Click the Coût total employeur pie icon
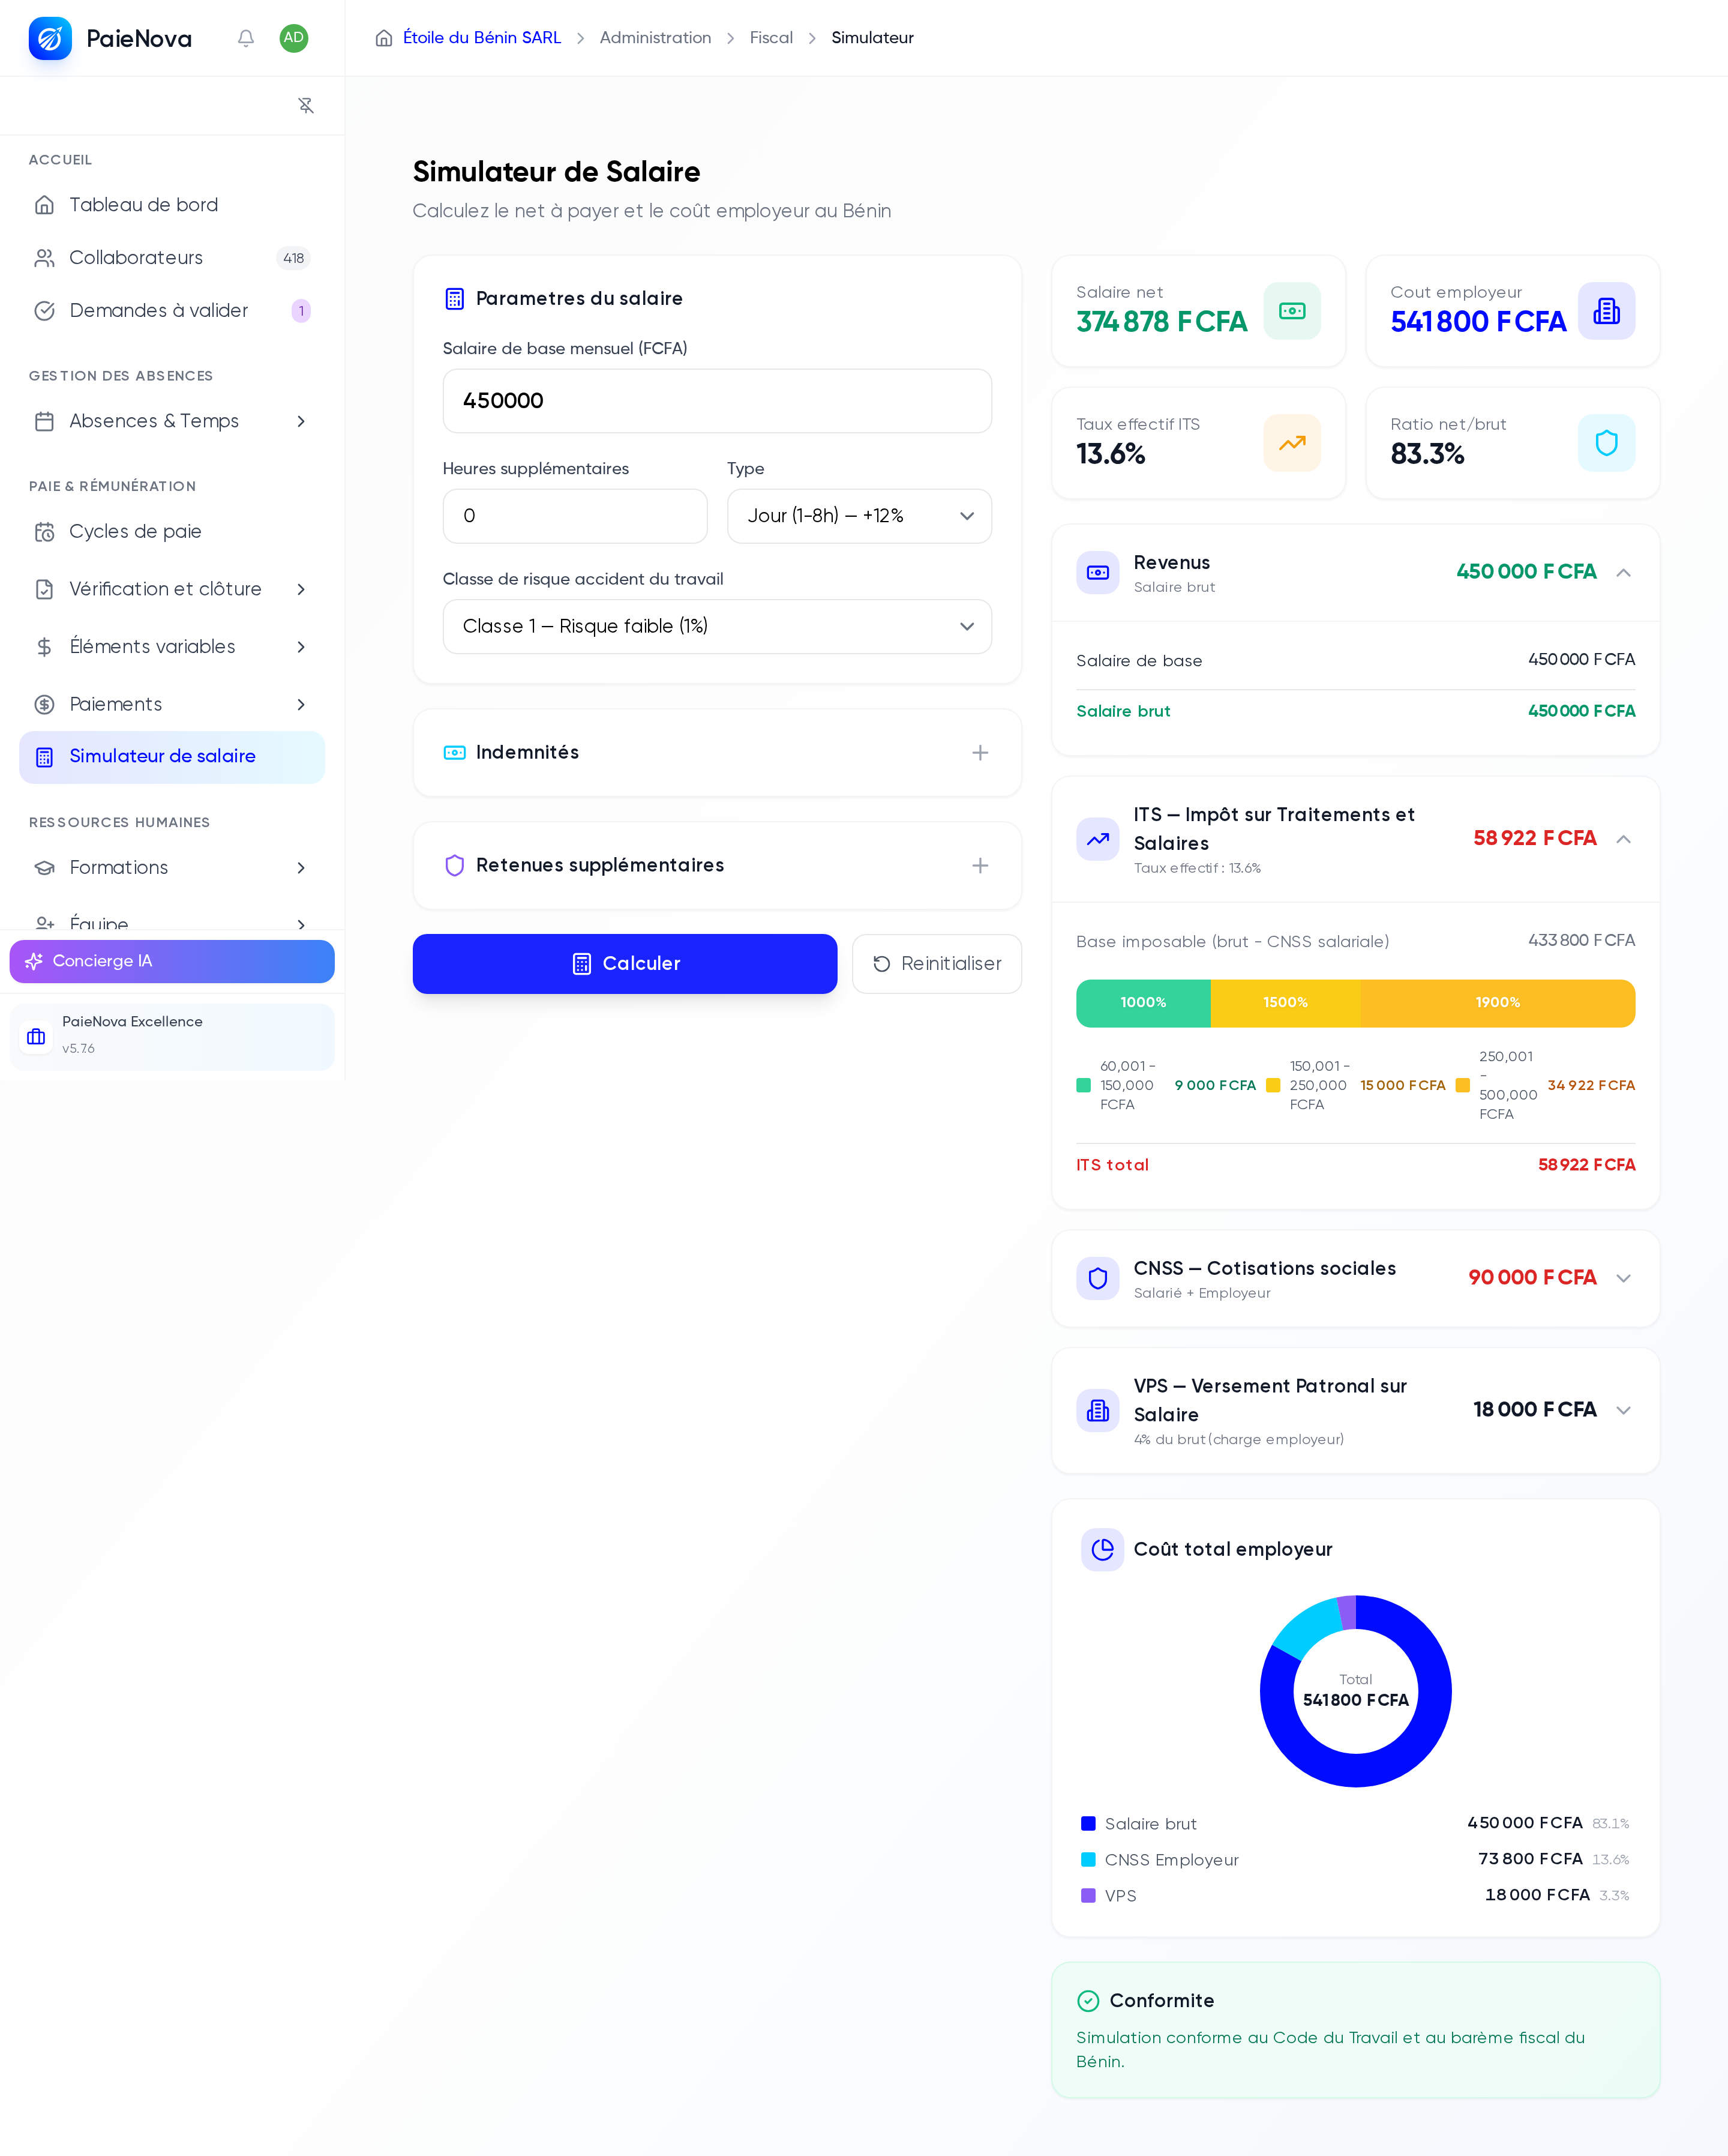This screenshot has width=1728, height=2156. point(1102,1549)
